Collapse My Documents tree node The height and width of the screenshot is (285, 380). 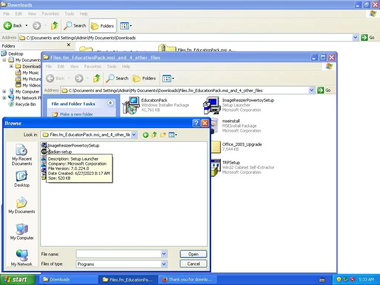[x=4, y=60]
